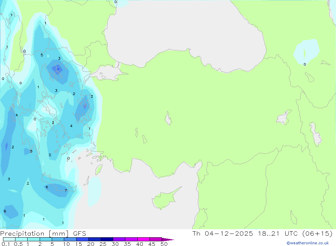The height and width of the screenshot is (246, 336).
Task: Click the '50' legend scale label
Action: [164, 244]
